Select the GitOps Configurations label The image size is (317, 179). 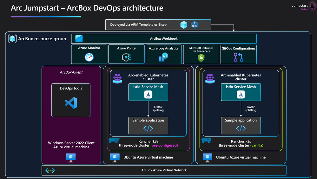click(x=239, y=48)
